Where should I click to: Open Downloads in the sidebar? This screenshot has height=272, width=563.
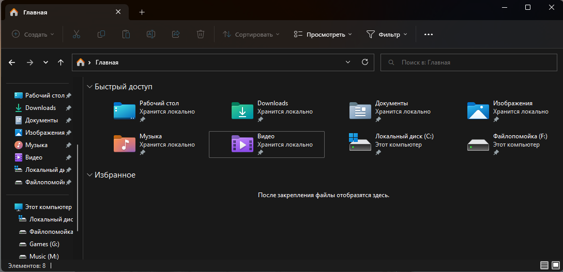(40, 108)
